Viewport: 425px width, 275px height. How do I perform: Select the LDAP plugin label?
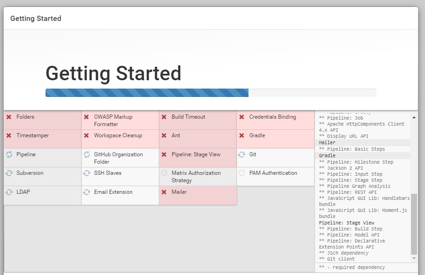(x=23, y=192)
